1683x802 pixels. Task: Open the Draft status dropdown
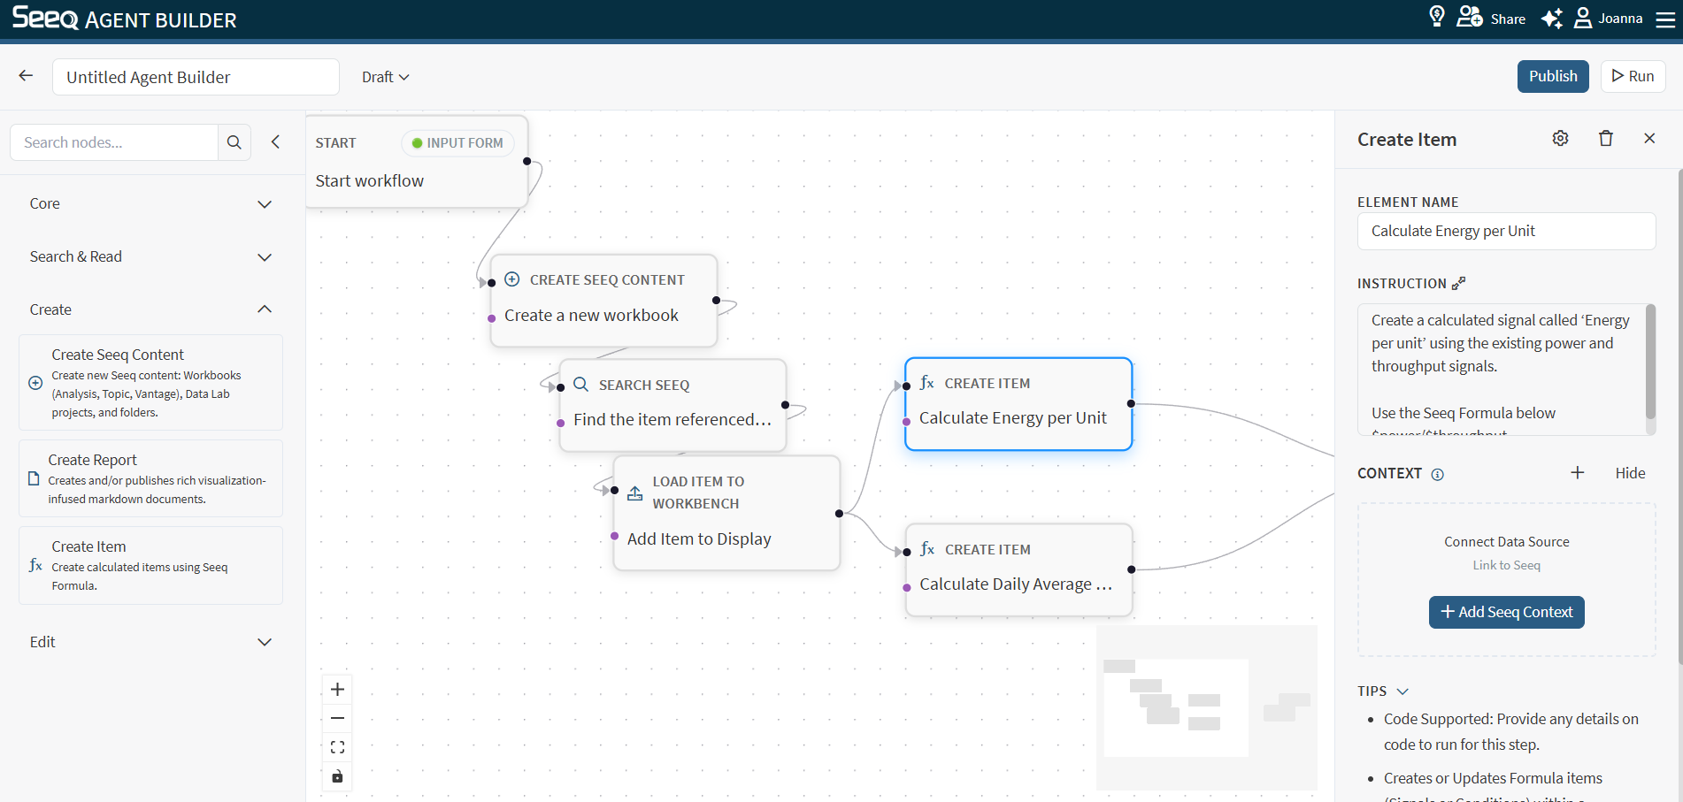pyautogui.click(x=385, y=77)
